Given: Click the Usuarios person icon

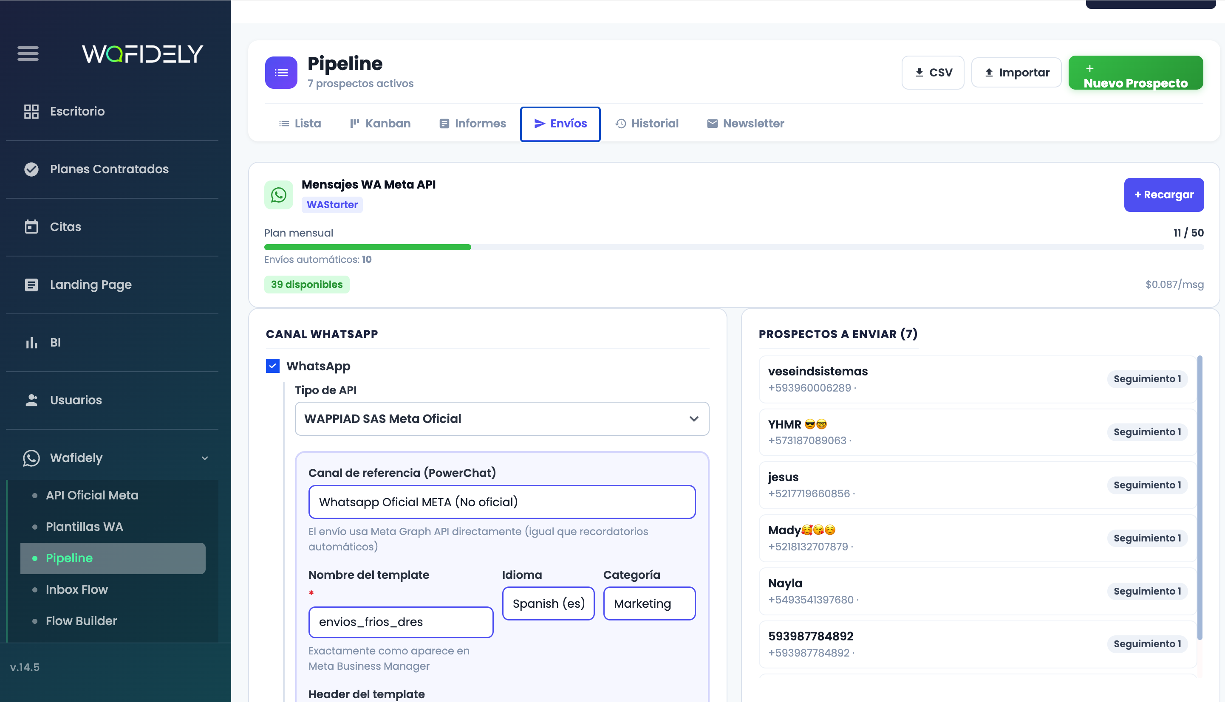Looking at the screenshot, I should point(31,400).
